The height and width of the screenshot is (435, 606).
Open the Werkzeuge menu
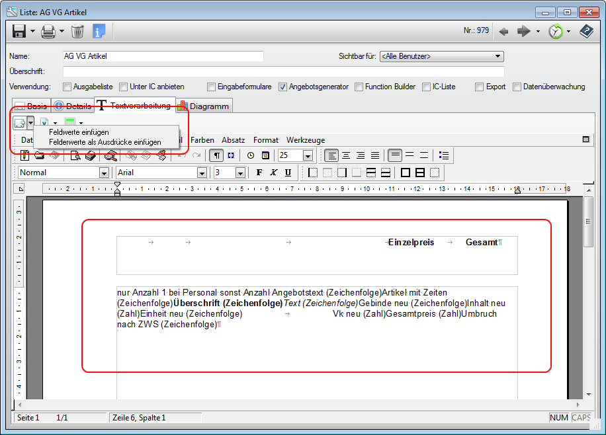tap(306, 139)
